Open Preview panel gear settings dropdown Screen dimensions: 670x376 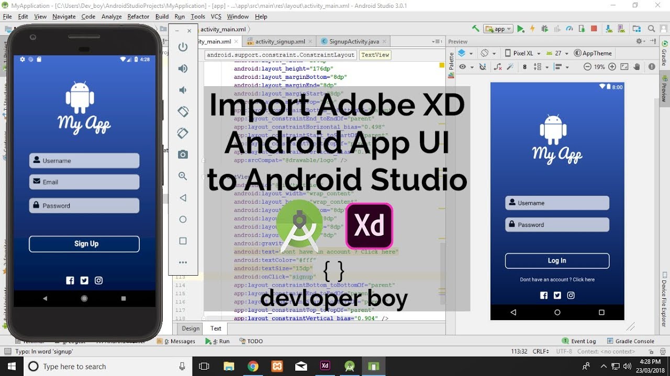point(641,41)
